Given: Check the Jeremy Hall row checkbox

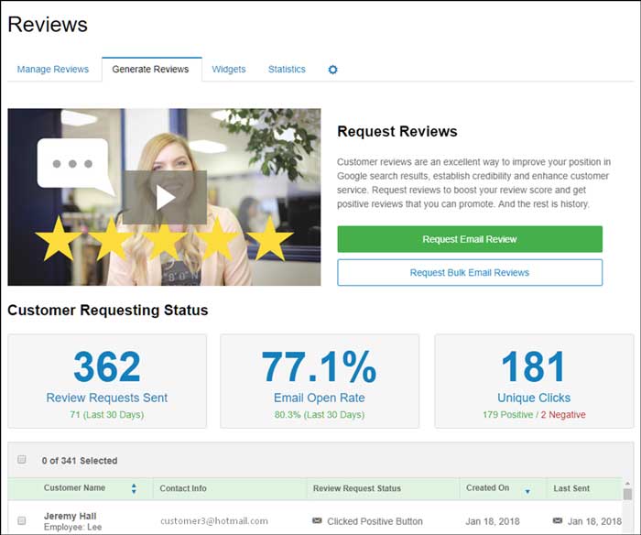Looking at the screenshot, I should pos(22,520).
